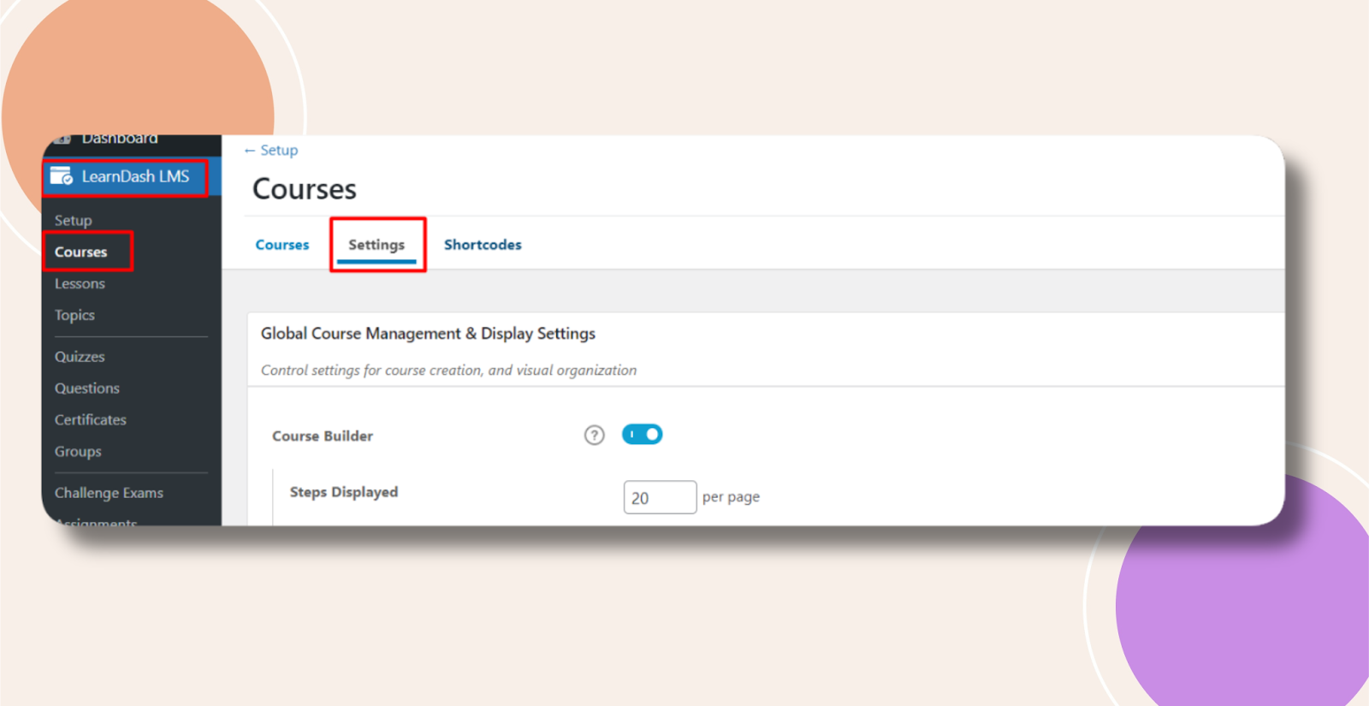
Task: Select Setup in the sidebar
Action: click(x=73, y=220)
